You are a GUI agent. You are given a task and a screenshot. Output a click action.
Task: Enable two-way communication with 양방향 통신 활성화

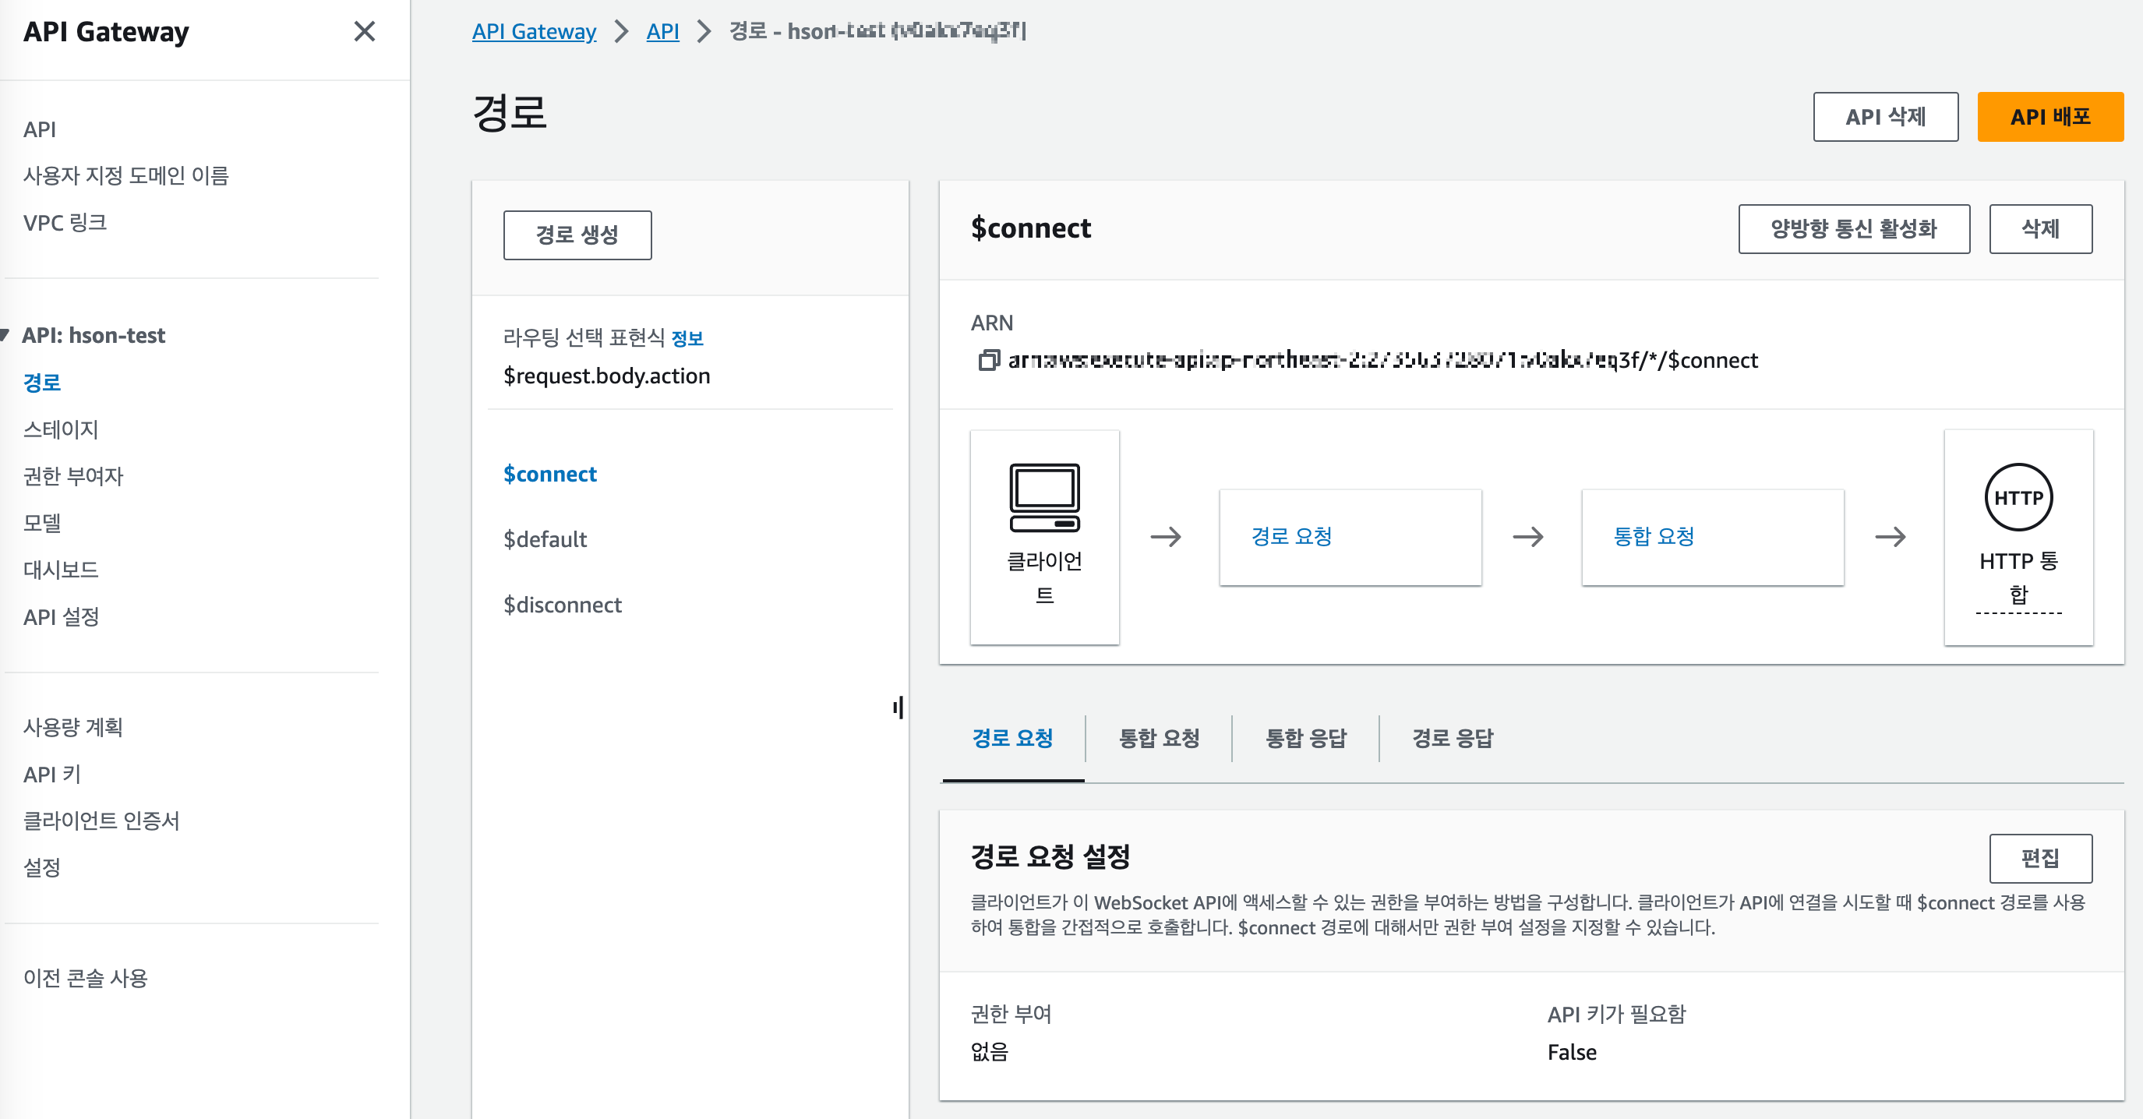click(x=1853, y=229)
